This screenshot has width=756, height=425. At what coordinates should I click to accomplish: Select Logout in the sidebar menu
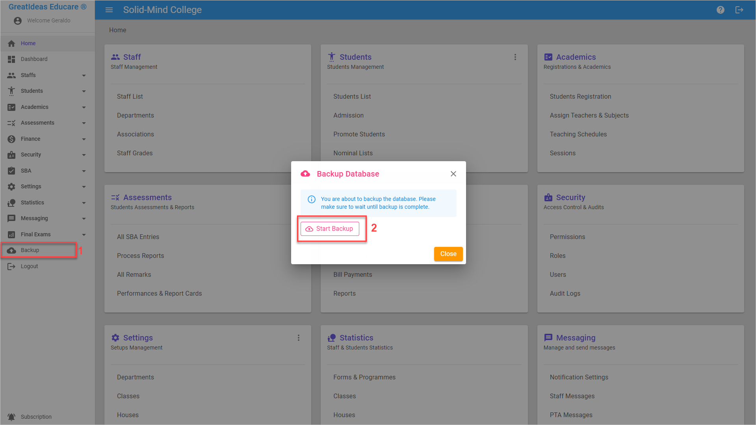(29, 267)
